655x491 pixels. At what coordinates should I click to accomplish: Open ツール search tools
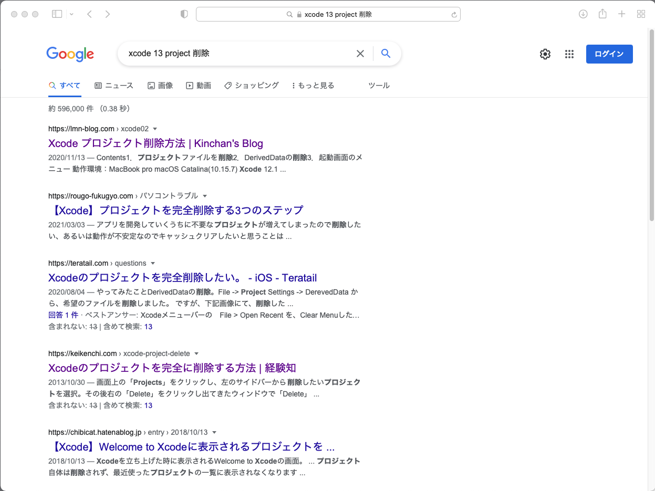379,85
